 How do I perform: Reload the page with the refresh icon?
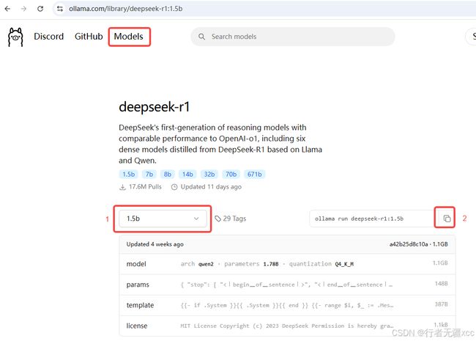pos(40,9)
